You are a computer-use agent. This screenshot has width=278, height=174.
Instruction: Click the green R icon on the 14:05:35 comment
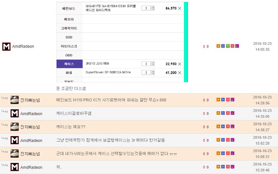coord(228,46)
